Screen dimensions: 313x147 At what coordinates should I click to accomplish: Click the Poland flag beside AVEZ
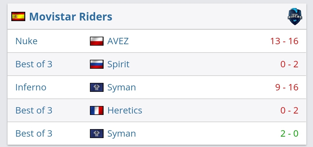tap(97, 41)
